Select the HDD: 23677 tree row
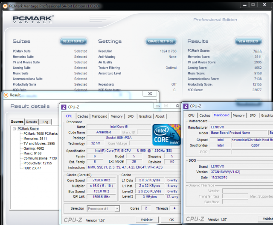Image resolution: width=273 pixels, height=225 pixels. pos(32,168)
